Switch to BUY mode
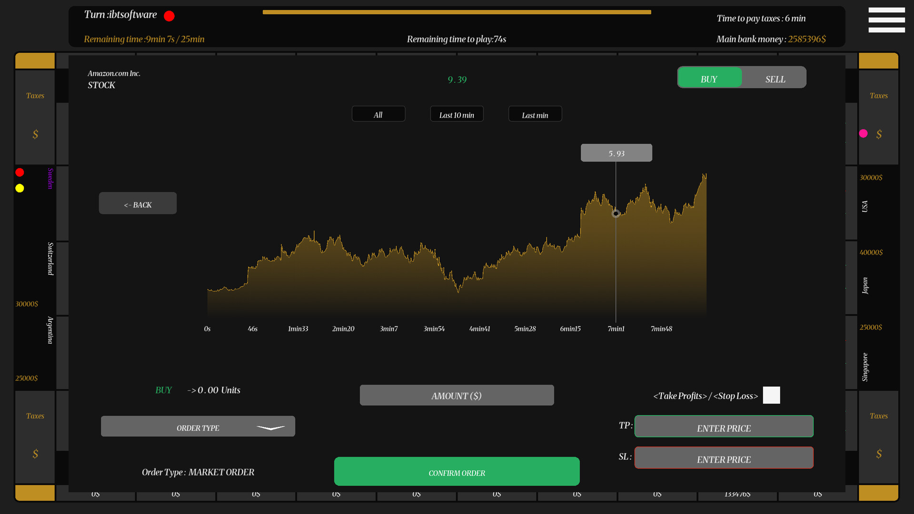Screen dimensions: 914x514 (709, 79)
